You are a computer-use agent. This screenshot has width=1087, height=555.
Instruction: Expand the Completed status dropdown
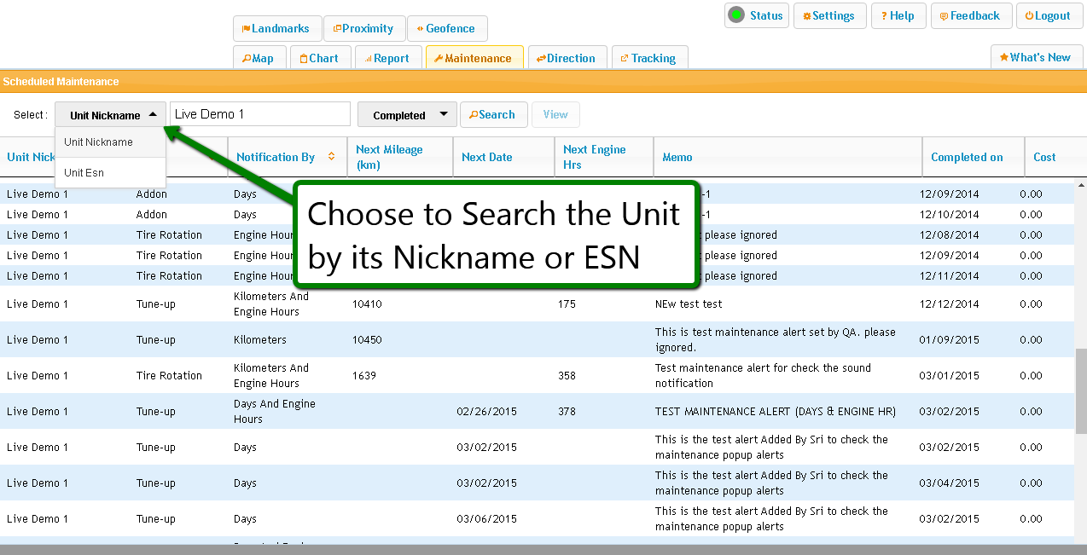point(406,115)
